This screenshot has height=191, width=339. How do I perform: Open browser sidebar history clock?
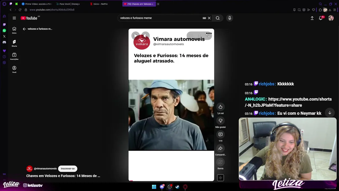[4, 57]
